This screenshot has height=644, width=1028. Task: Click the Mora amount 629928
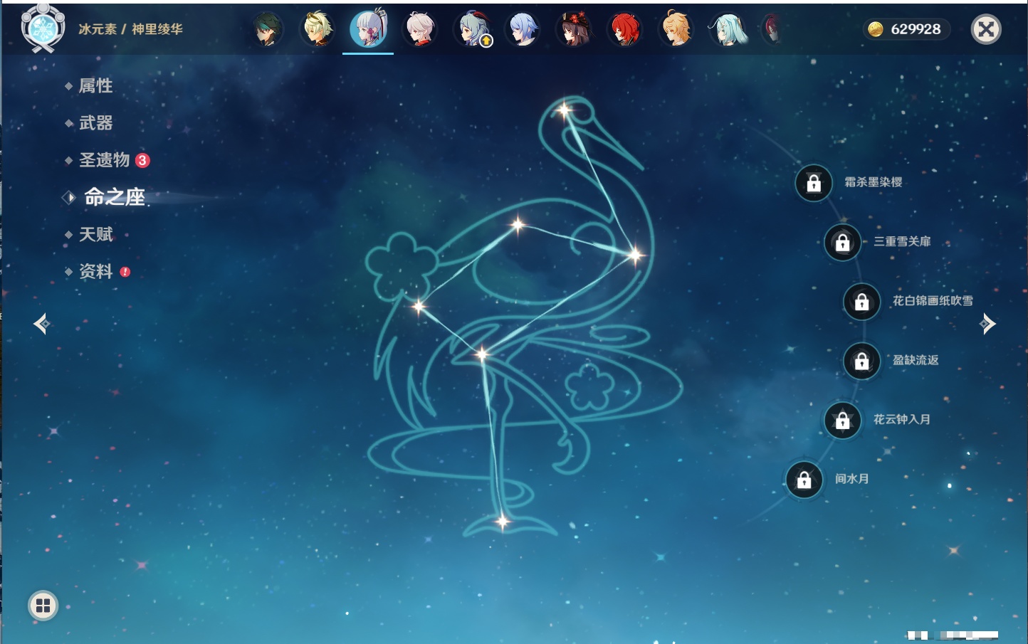pyautogui.click(x=916, y=29)
